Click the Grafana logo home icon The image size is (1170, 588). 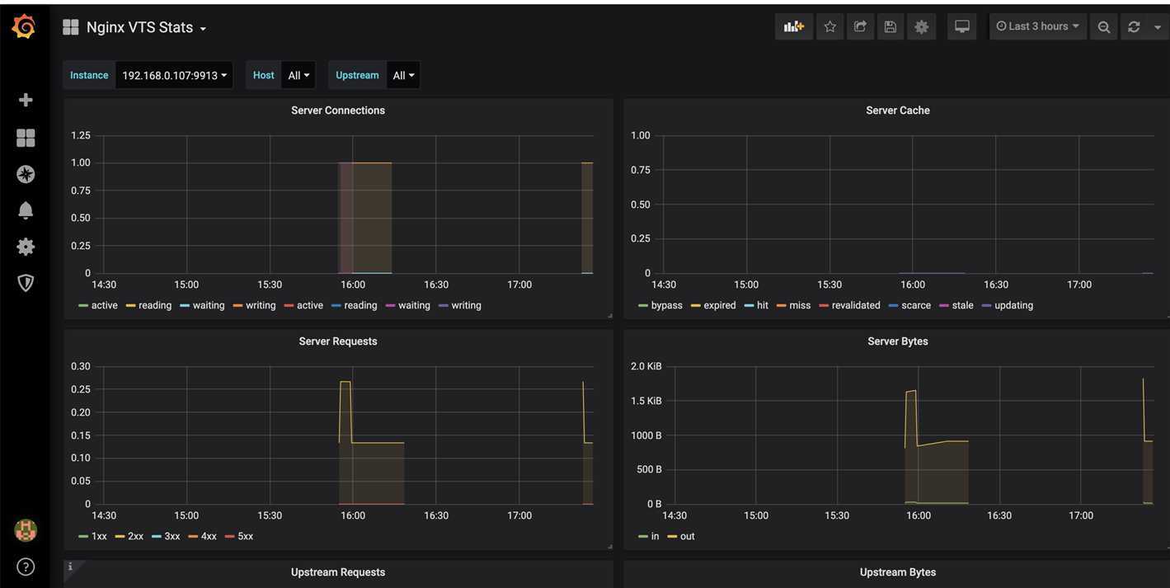coord(24,27)
